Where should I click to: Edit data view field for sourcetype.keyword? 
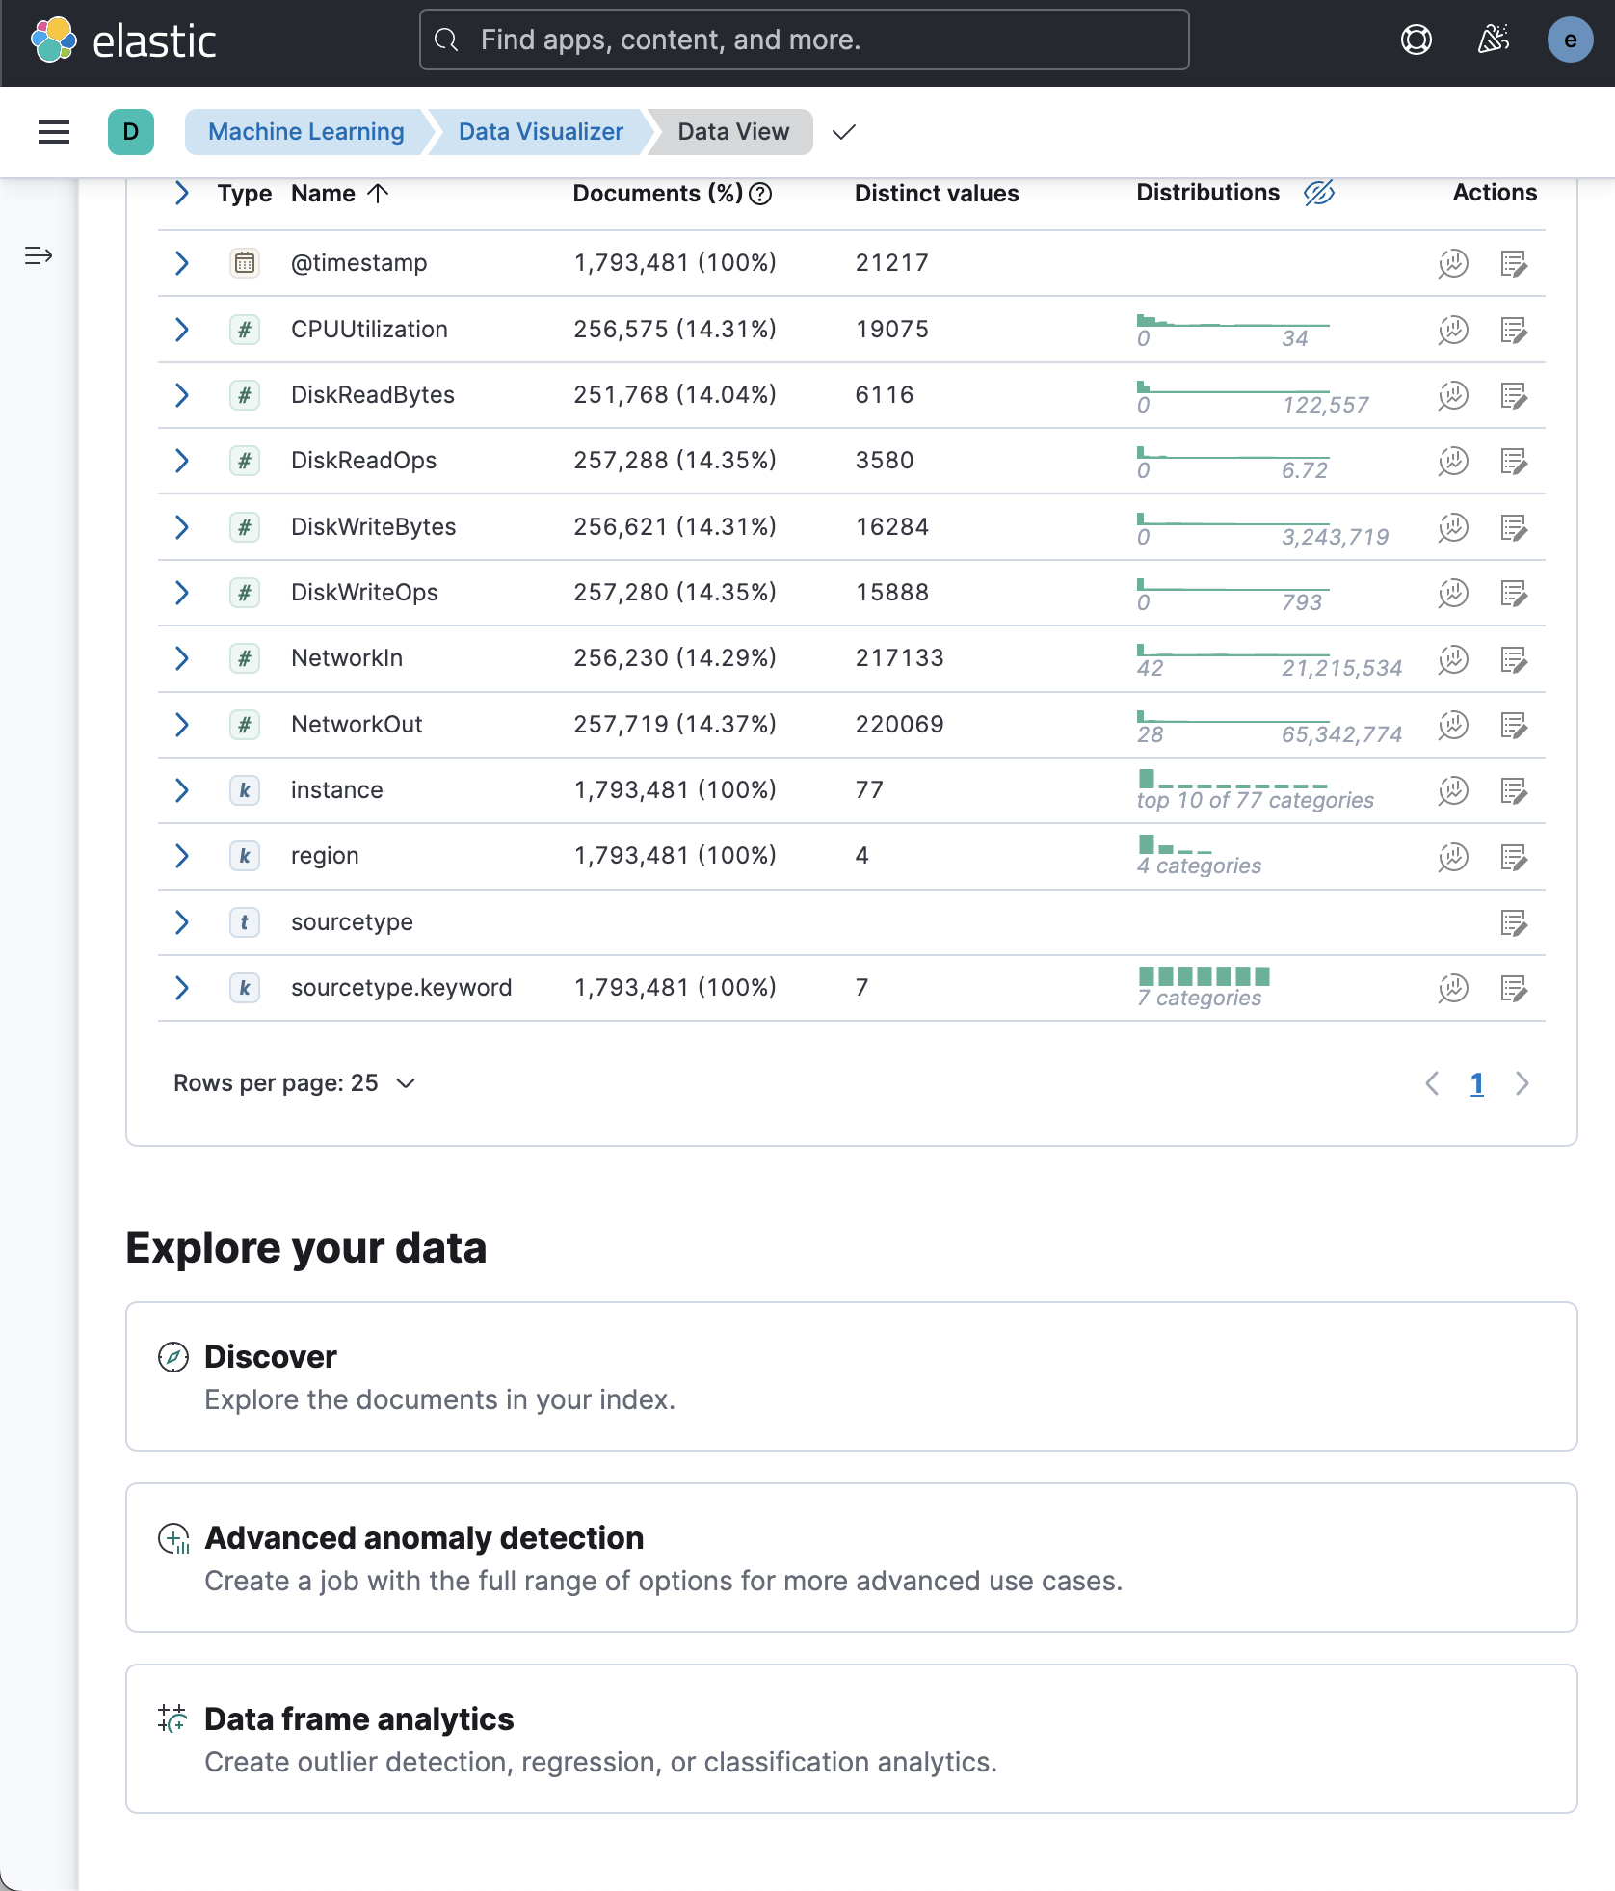coord(1514,988)
